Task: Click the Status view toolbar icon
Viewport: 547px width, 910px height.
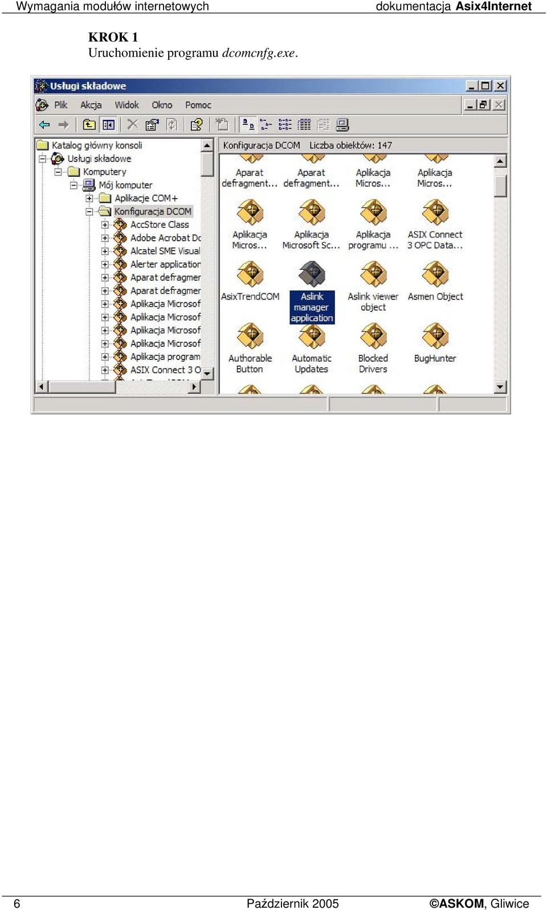Action: coord(324,124)
